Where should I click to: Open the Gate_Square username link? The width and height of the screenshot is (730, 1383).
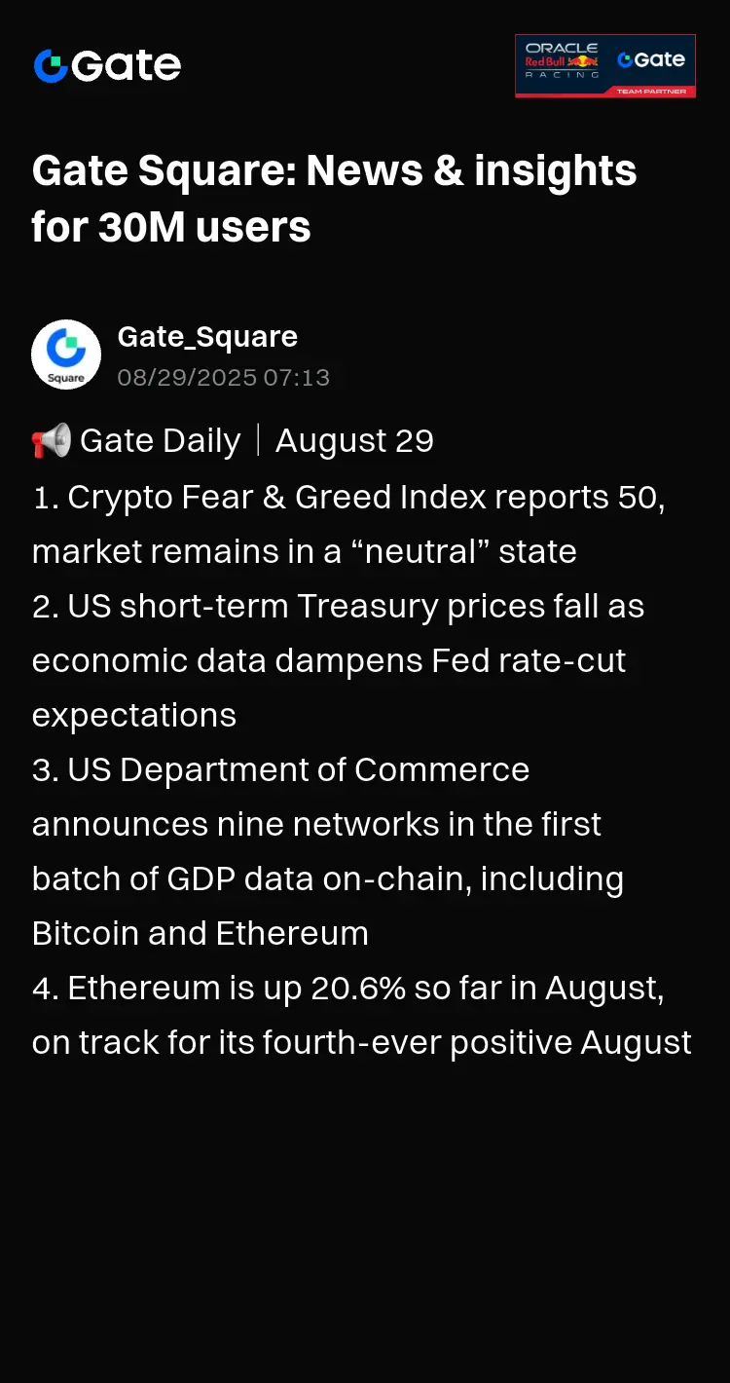point(207,337)
